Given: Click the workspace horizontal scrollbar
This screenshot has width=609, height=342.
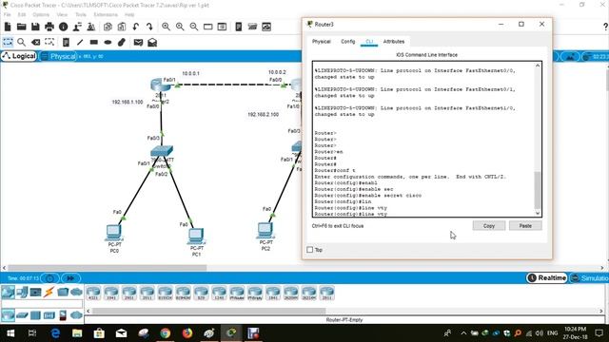Looking at the screenshot, I should [x=108, y=268].
